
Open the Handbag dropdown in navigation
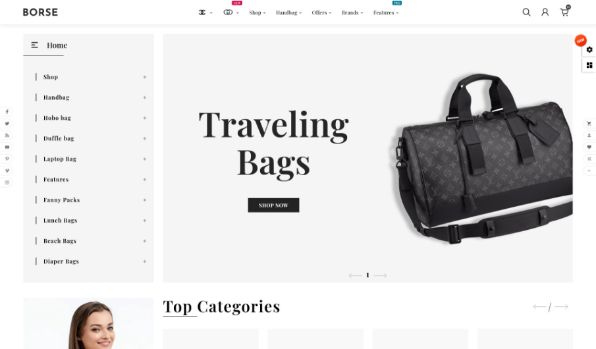click(288, 13)
